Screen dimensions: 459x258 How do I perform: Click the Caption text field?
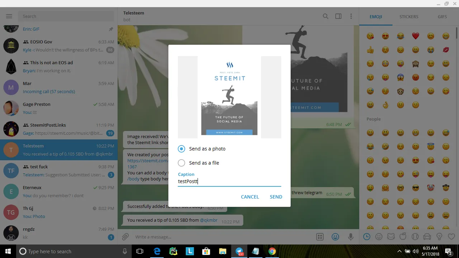click(x=229, y=181)
